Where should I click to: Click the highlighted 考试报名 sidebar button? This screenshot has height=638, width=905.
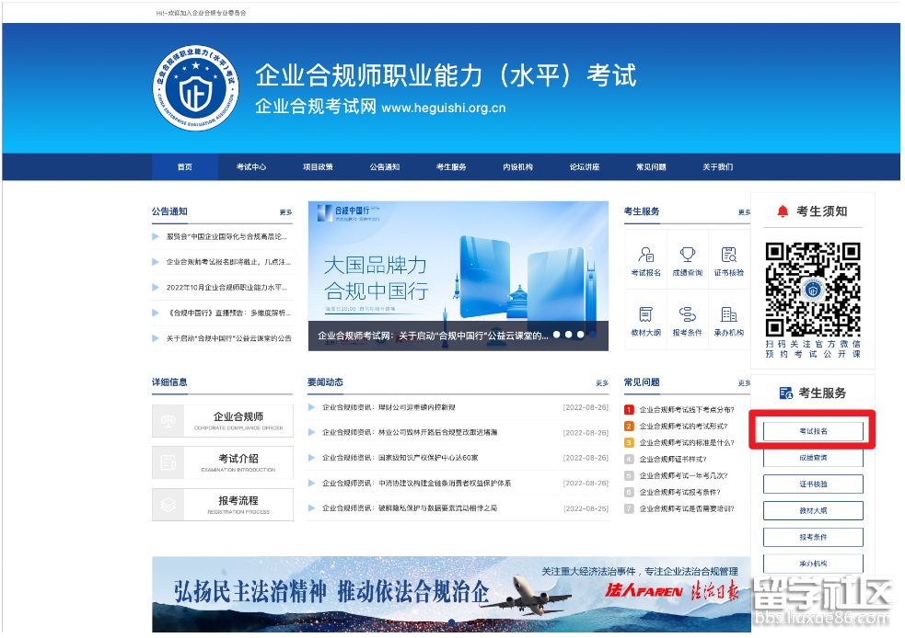coord(813,431)
